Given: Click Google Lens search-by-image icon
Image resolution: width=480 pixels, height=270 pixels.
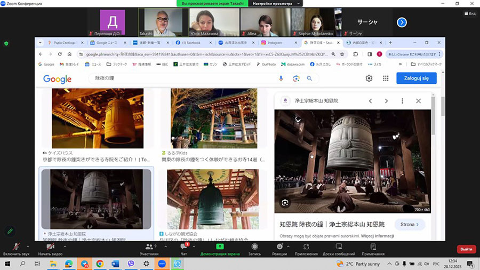Looking at the screenshot, I should tap(296, 78).
